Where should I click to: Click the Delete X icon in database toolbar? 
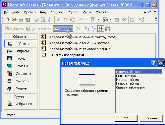[78, 29]
